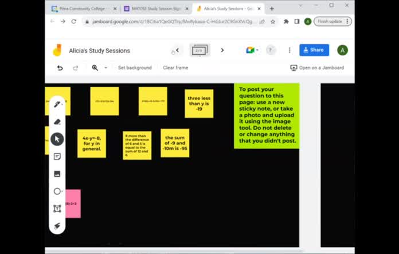Switch to Pima Community College tab
The image size is (399, 254).
coord(80,9)
